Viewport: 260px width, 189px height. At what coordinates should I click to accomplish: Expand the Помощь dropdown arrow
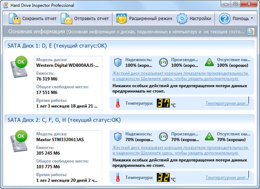pos(252,18)
